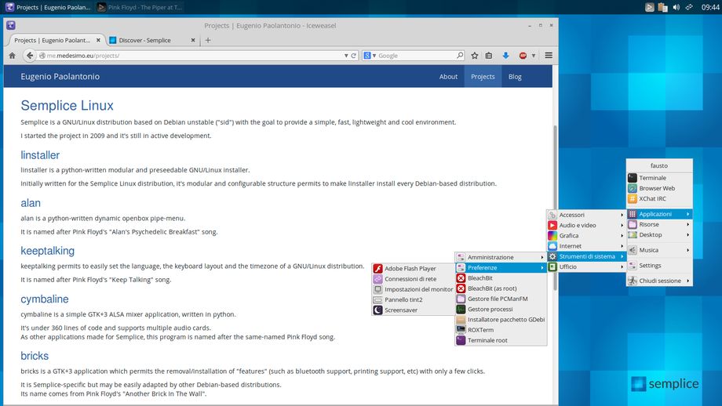The height and width of the screenshot is (406, 722).
Task: Expand the Chiudi sessione submenu
Action: click(659, 281)
